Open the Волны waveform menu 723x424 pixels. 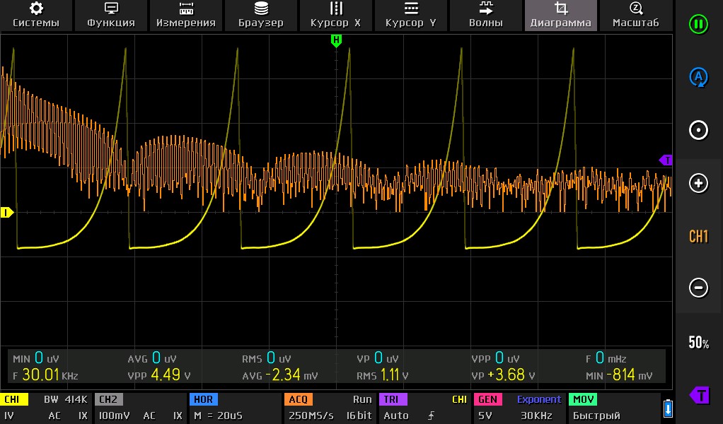(486, 15)
